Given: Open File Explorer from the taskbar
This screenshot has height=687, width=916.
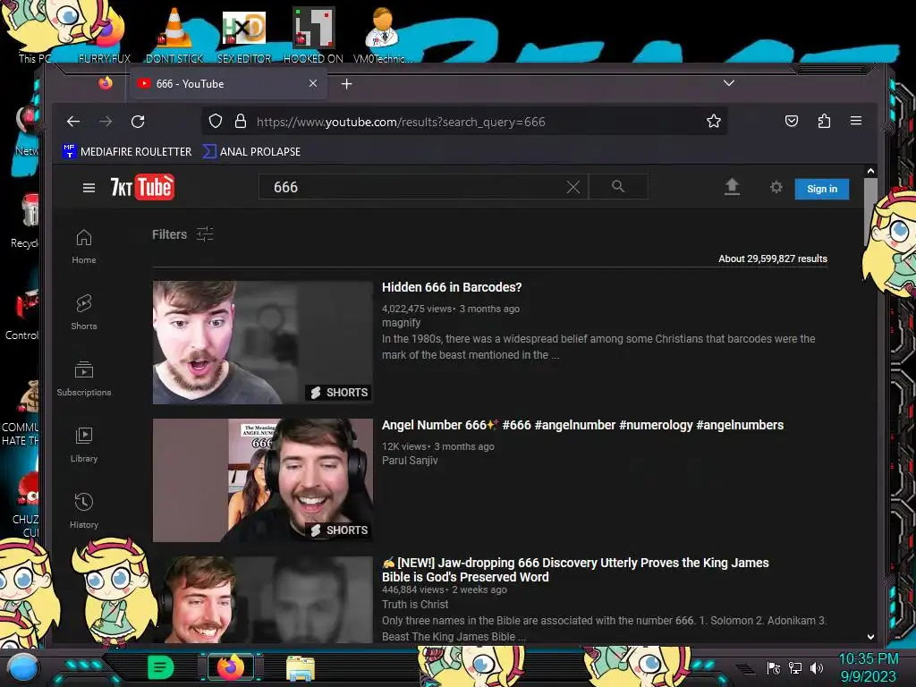Looking at the screenshot, I should (301, 668).
